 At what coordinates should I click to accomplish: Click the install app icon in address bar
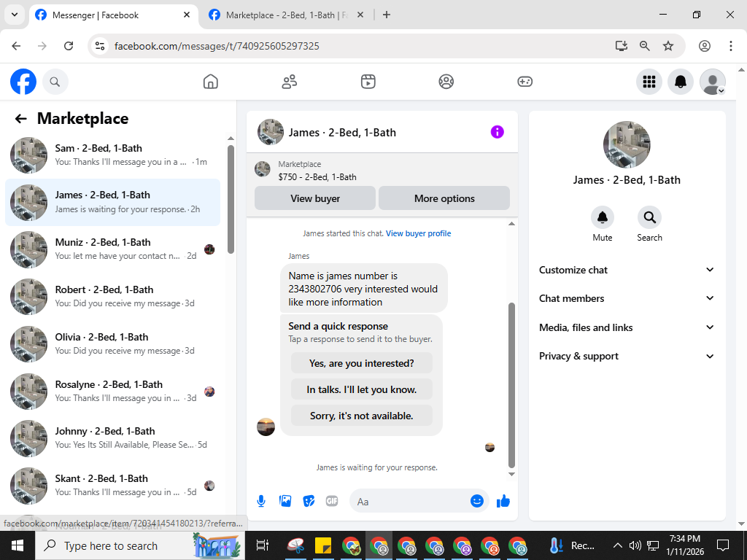click(x=621, y=46)
